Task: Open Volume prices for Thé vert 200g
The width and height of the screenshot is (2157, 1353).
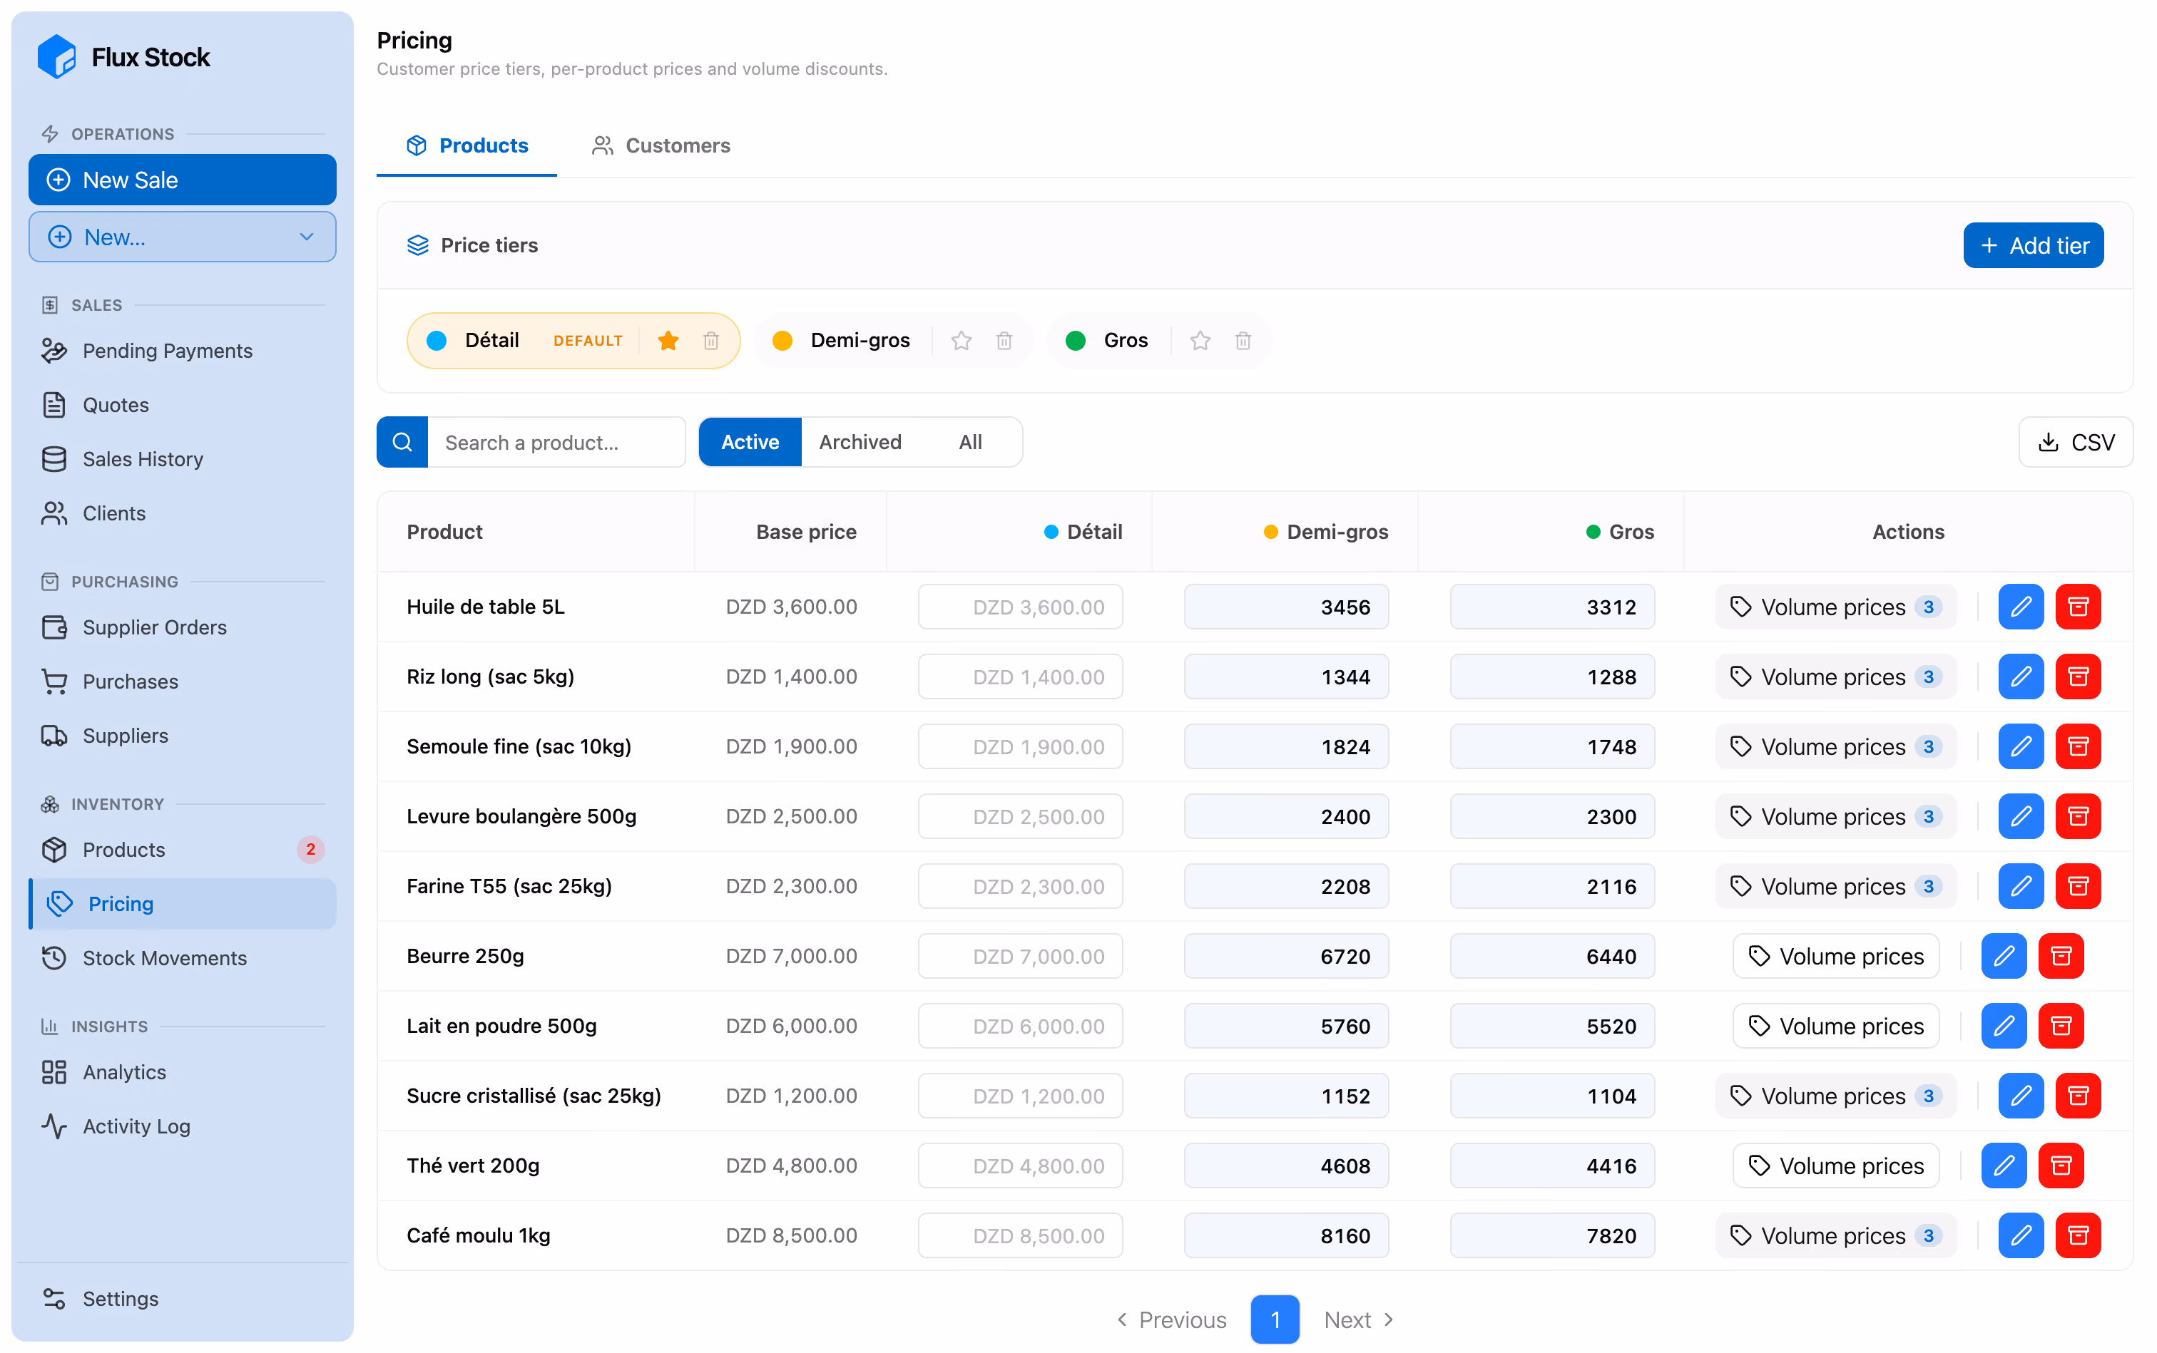Action: coord(1835,1165)
